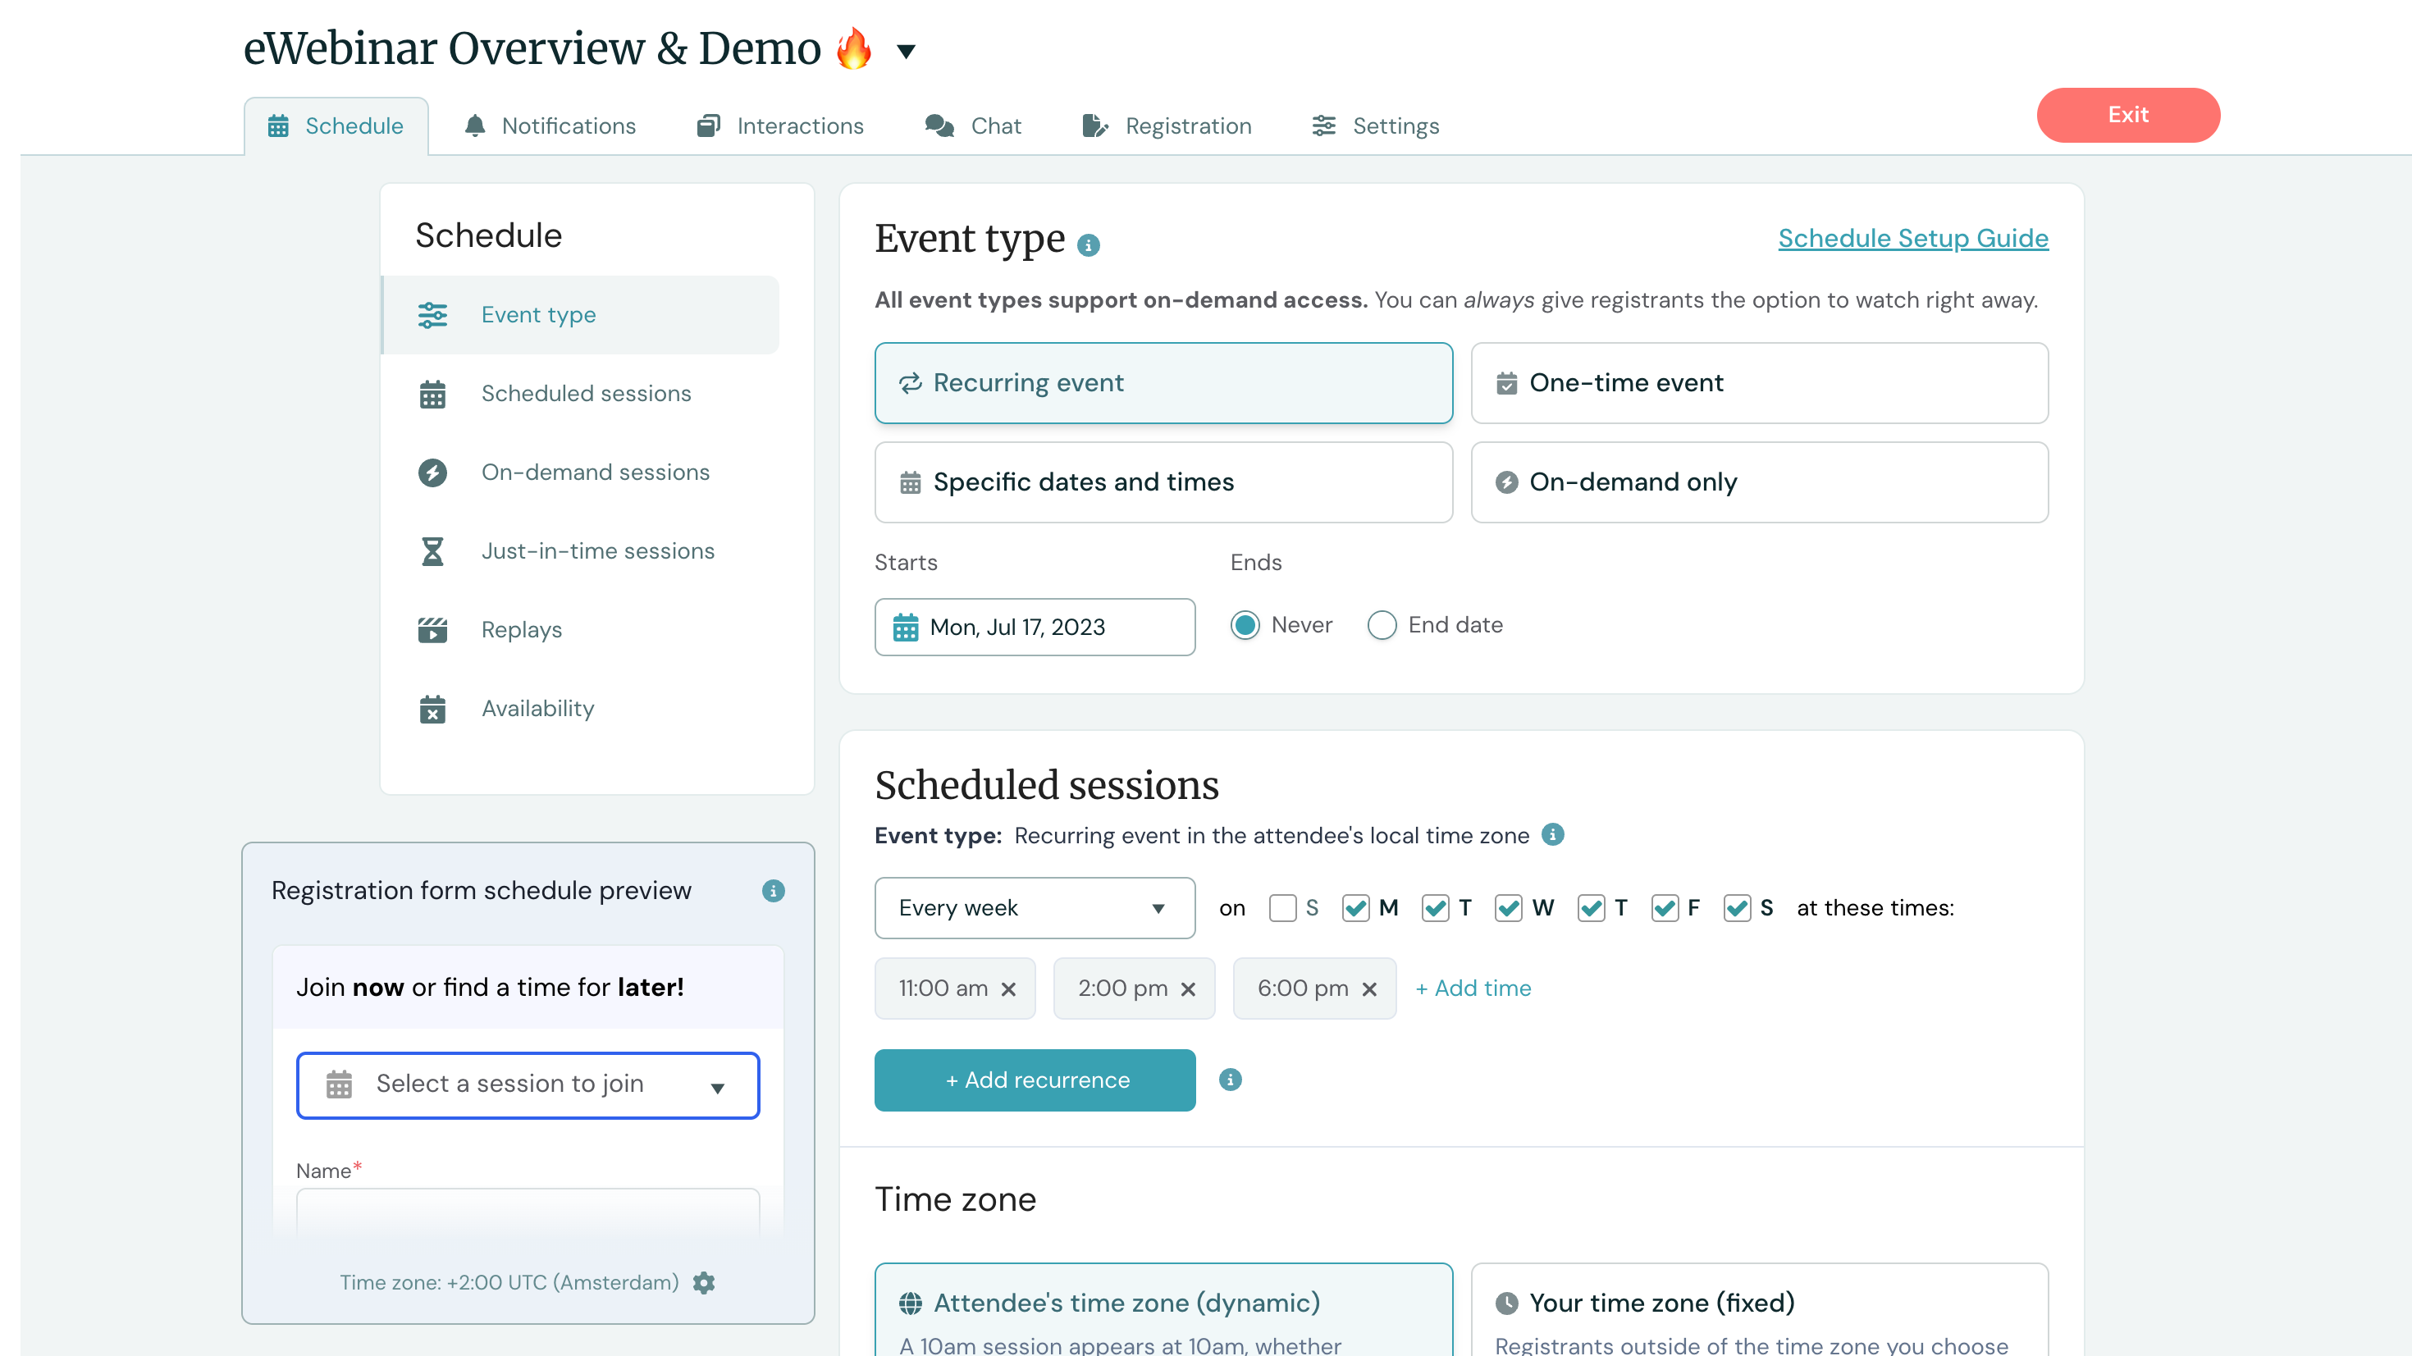Image resolution: width=2412 pixels, height=1356 pixels.
Task: Click the info icon beside local time zone
Action: click(x=1552, y=834)
